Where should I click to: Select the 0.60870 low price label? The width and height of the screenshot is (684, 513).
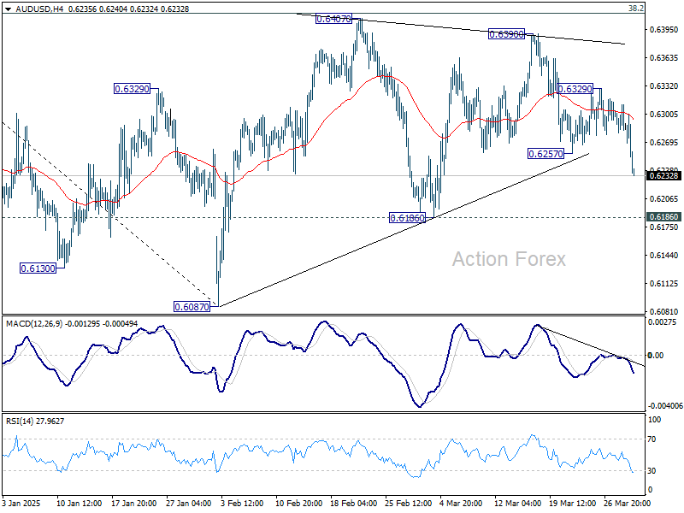(192, 307)
